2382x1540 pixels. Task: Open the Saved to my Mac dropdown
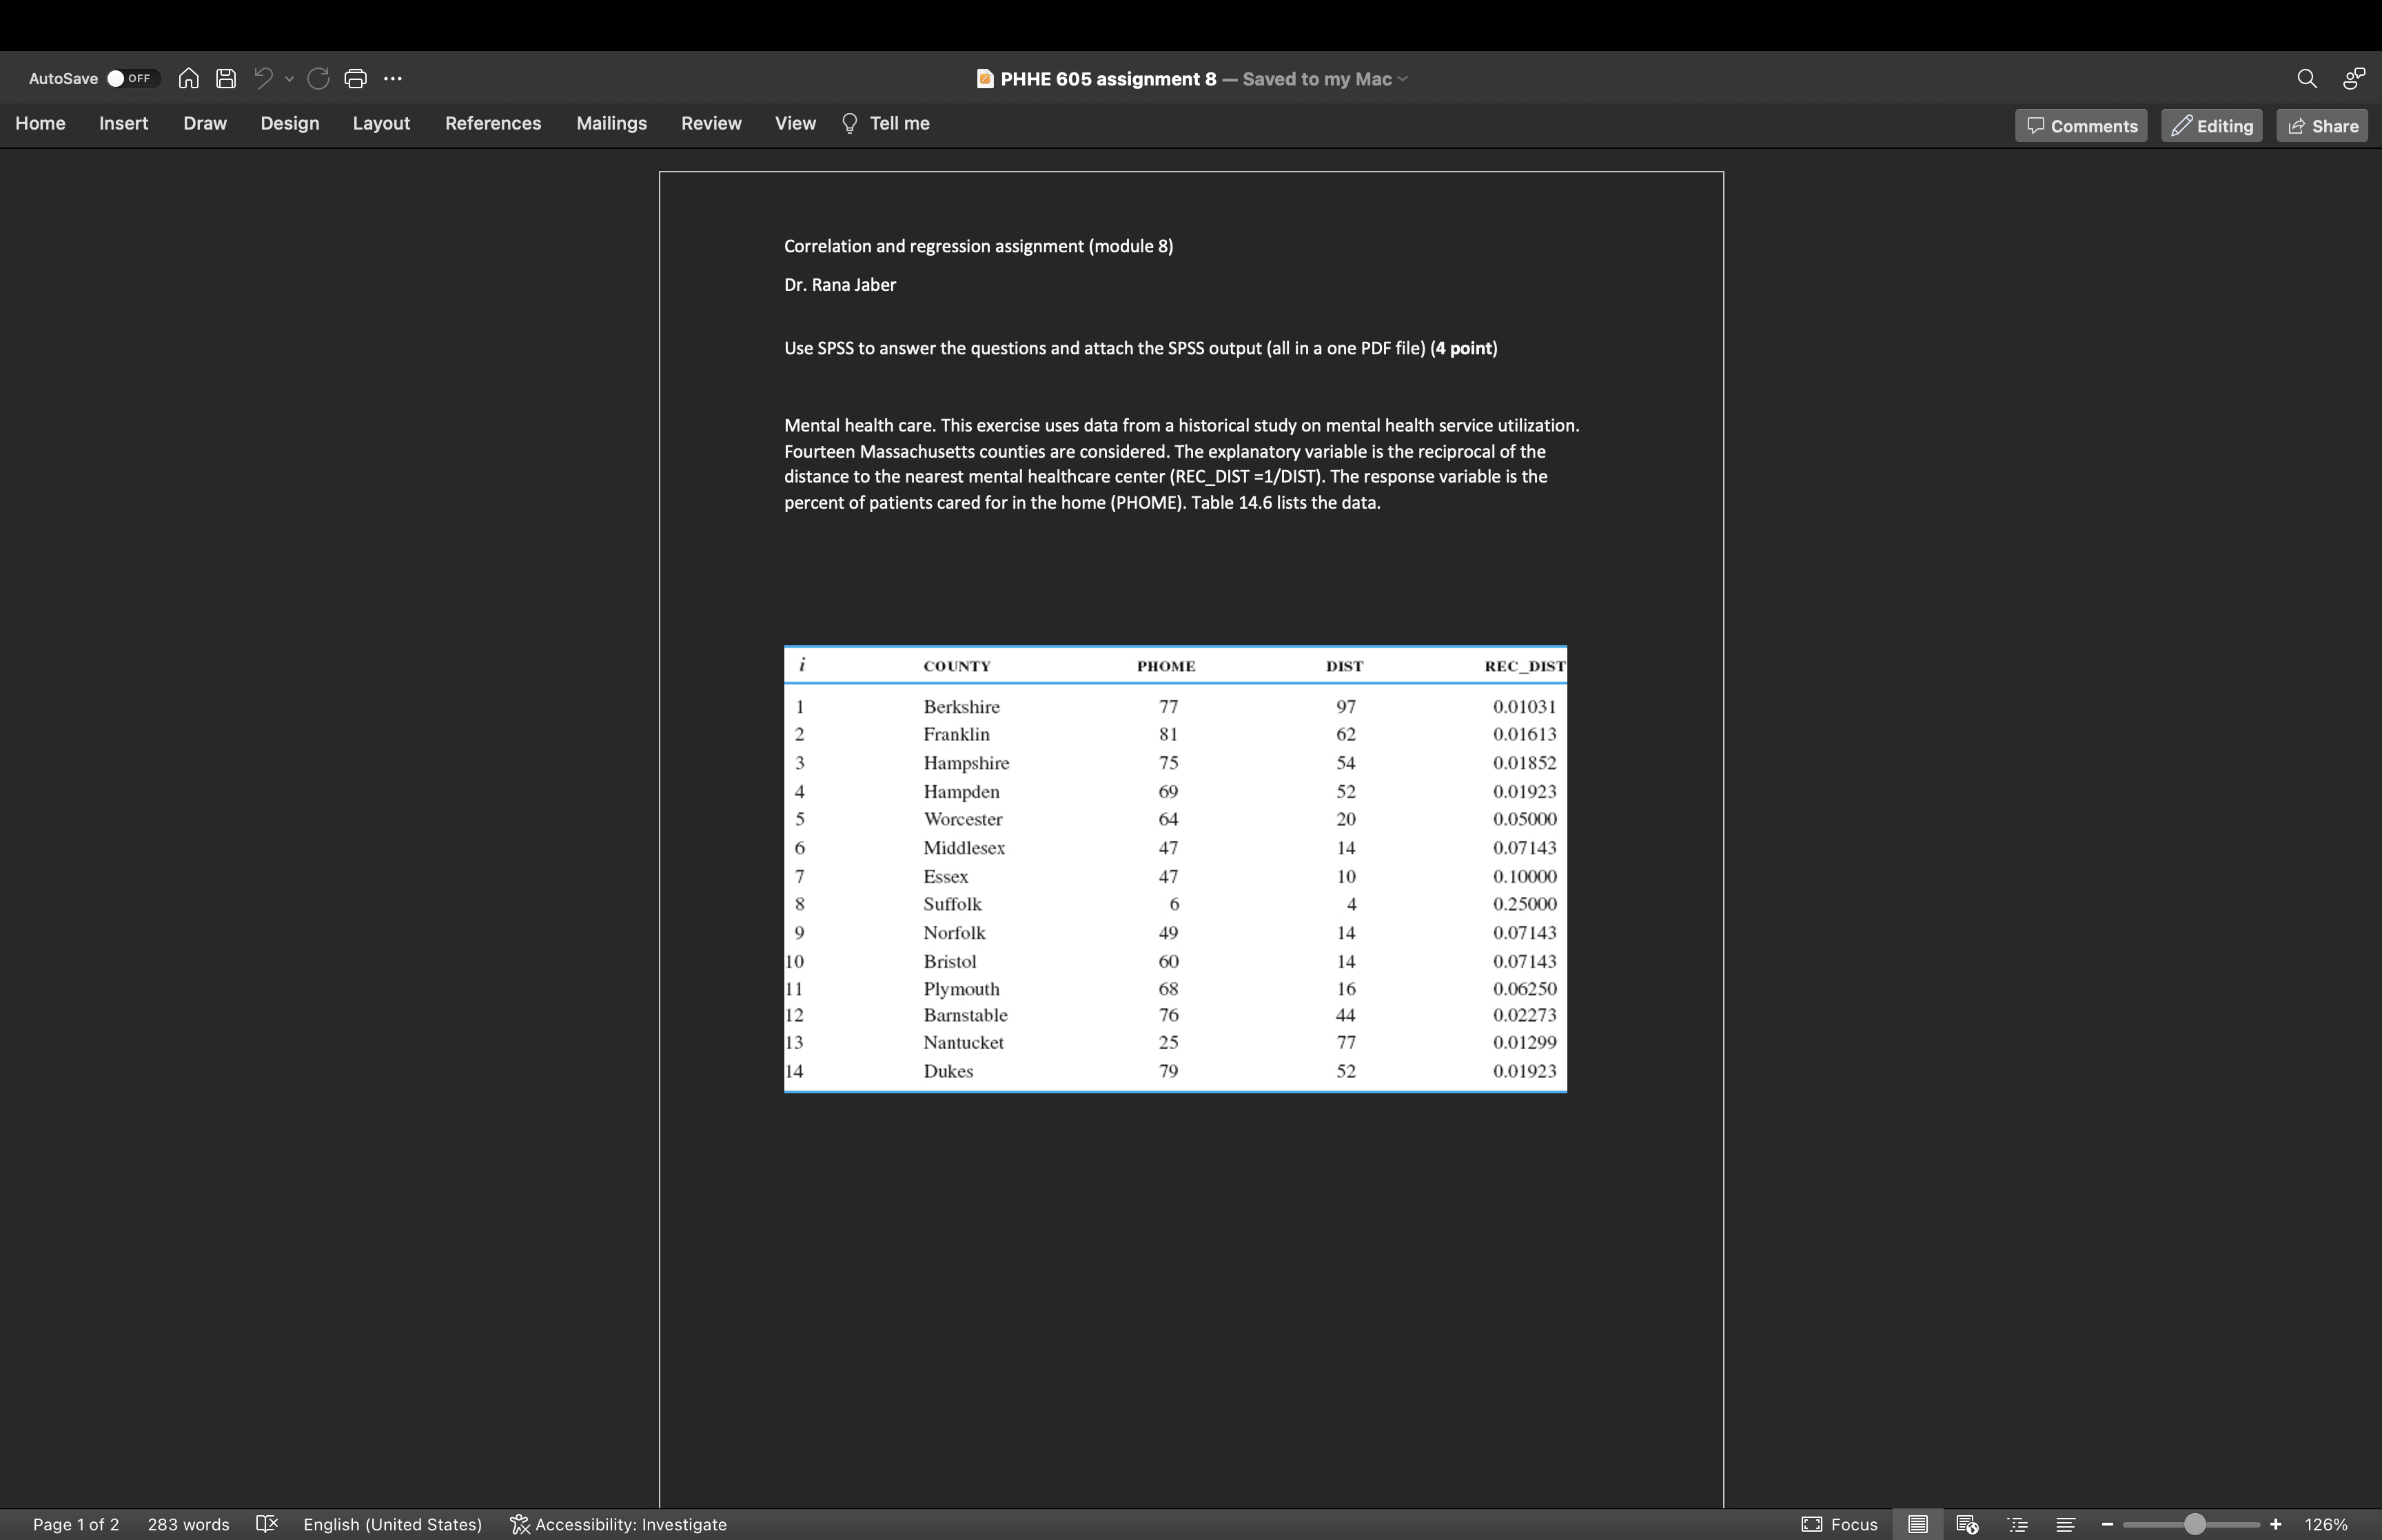[1403, 79]
